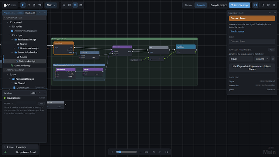279x157 pixels.
Task: Open Greeter.nodescript
Action: tap(29, 48)
